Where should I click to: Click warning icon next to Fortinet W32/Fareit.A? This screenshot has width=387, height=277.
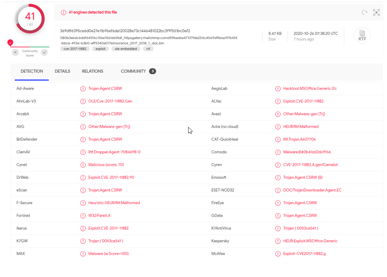(83, 216)
